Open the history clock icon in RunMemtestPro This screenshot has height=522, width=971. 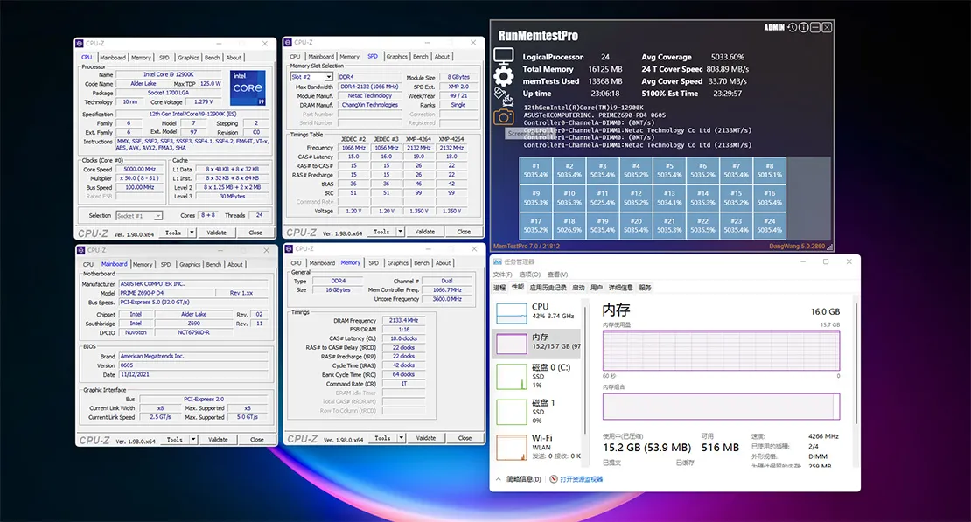tap(792, 27)
